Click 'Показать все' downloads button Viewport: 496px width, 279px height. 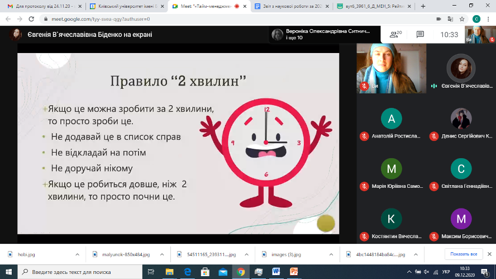pos(463,254)
